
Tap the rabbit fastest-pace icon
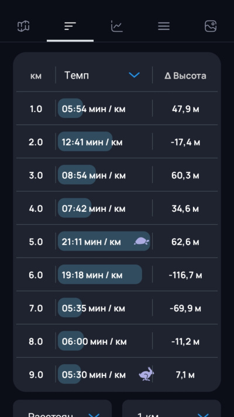[x=146, y=374]
